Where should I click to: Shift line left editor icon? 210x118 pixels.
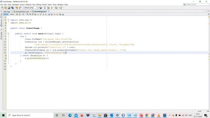pos(49,14)
